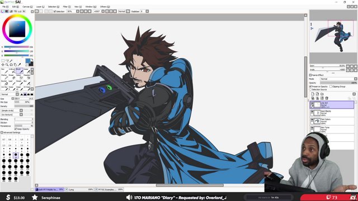Image resolution: width=358 pixels, height=201 pixels.
Task: Select the Marker tool
Action: click(4, 77)
